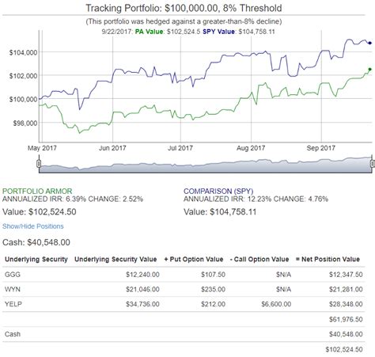Click left range slider handle under chart

click(x=39, y=164)
